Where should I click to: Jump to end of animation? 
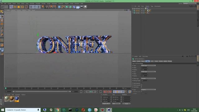(100, 91)
